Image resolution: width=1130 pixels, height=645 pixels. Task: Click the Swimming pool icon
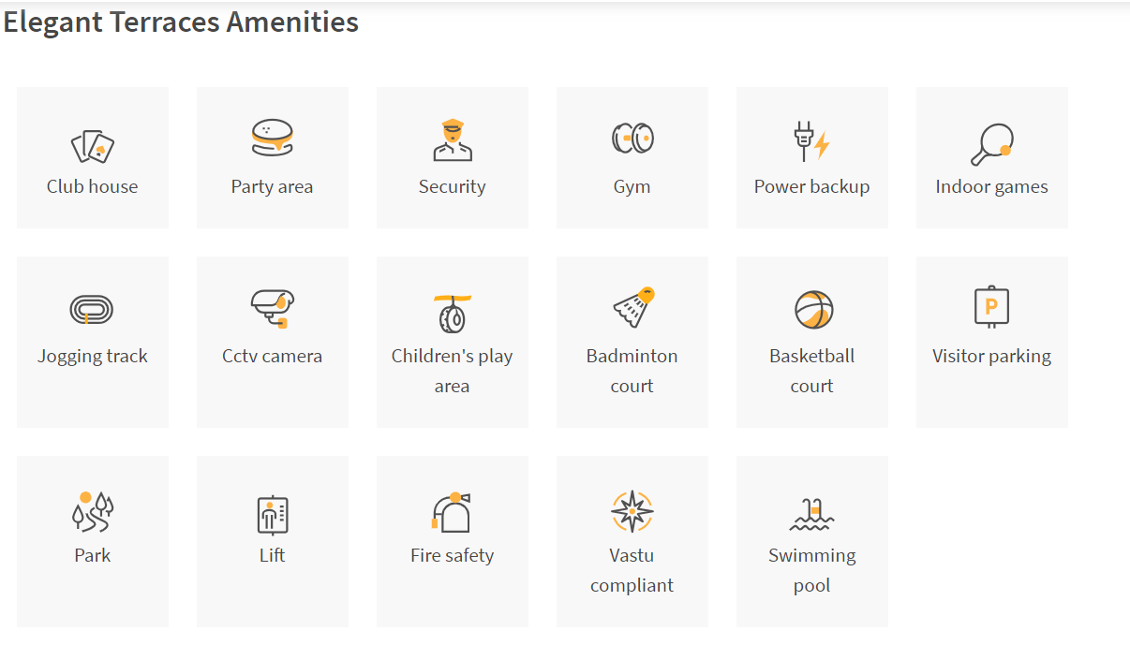(x=812, y=514)
